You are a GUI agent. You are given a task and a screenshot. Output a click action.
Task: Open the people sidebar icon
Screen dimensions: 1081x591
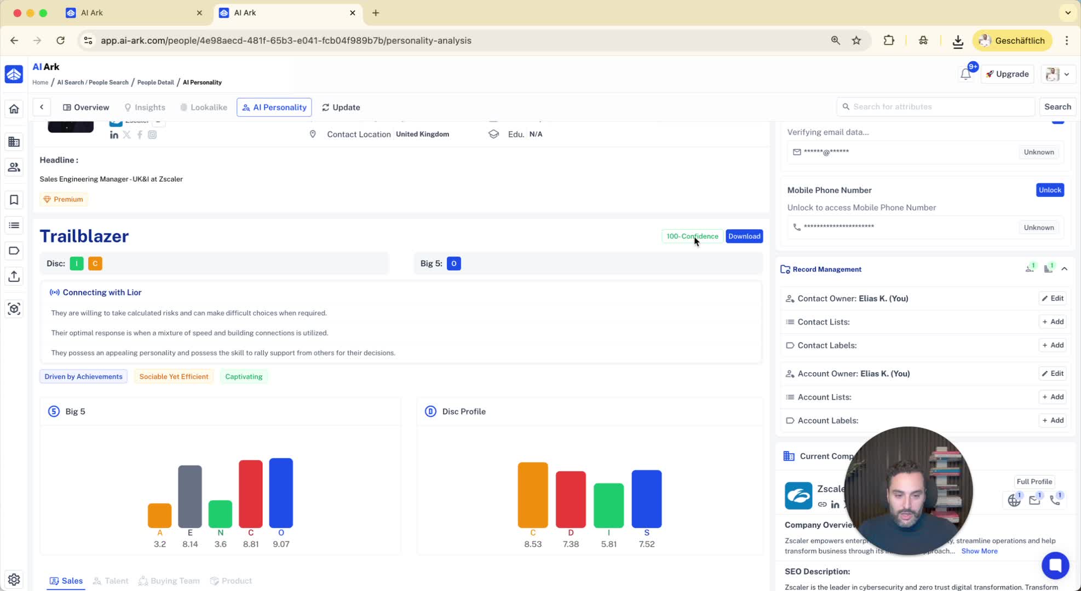[x=14, y=167]
